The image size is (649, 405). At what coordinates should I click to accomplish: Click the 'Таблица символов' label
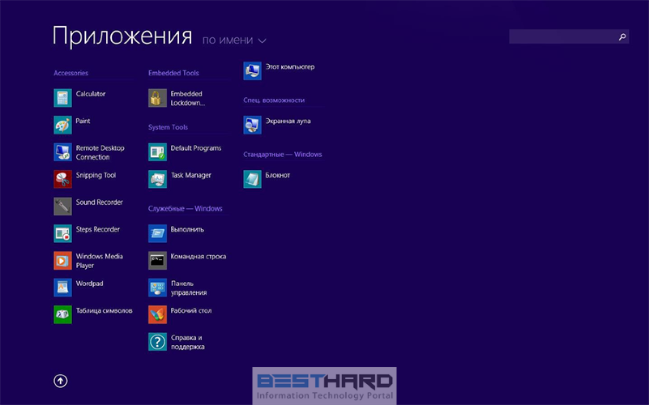(105, 311)
